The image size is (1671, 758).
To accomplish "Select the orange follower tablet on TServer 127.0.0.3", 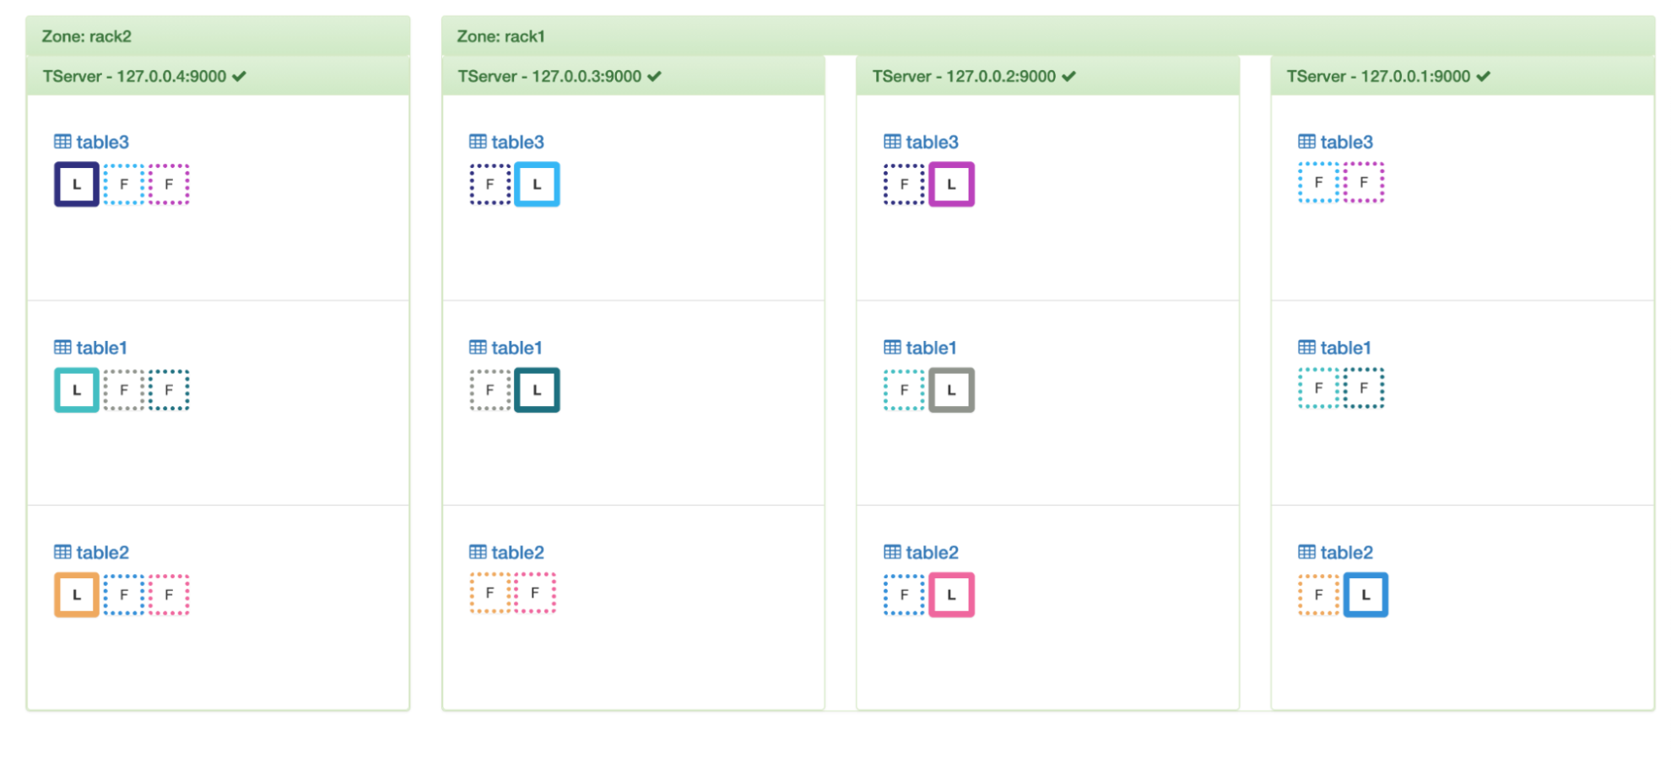I will pyautogui.click(x=489, y=593).
